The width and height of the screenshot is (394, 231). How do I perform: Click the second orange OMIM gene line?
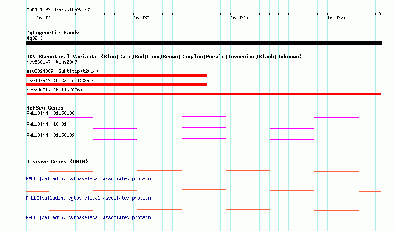[204, 191]
